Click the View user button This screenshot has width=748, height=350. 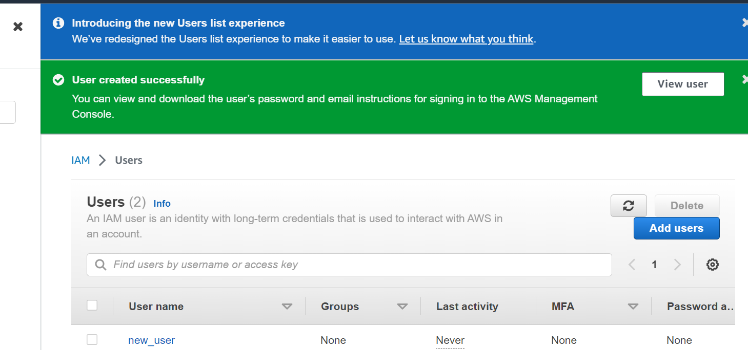click(683, 84)
